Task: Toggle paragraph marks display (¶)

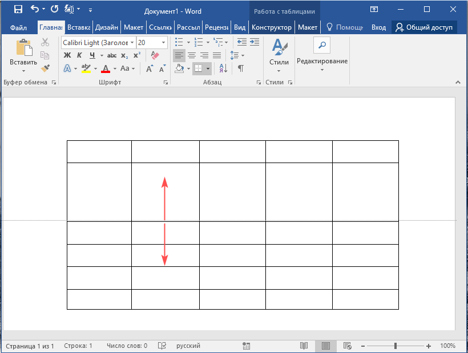Action: [241, 68]
